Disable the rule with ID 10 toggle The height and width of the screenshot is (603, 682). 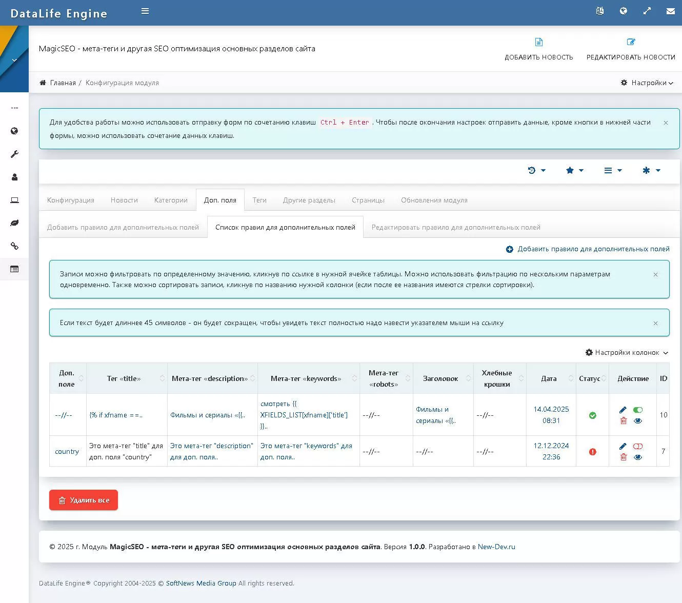coord(638,410)
